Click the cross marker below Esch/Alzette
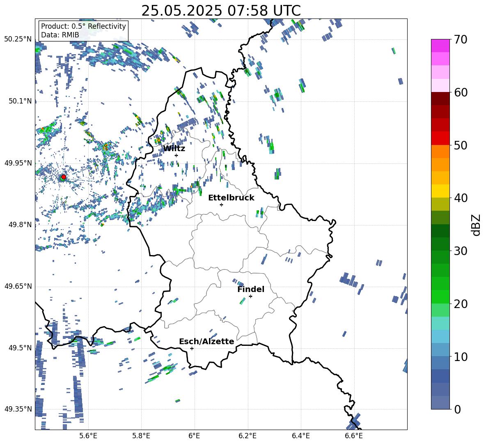 pos(192,348)
